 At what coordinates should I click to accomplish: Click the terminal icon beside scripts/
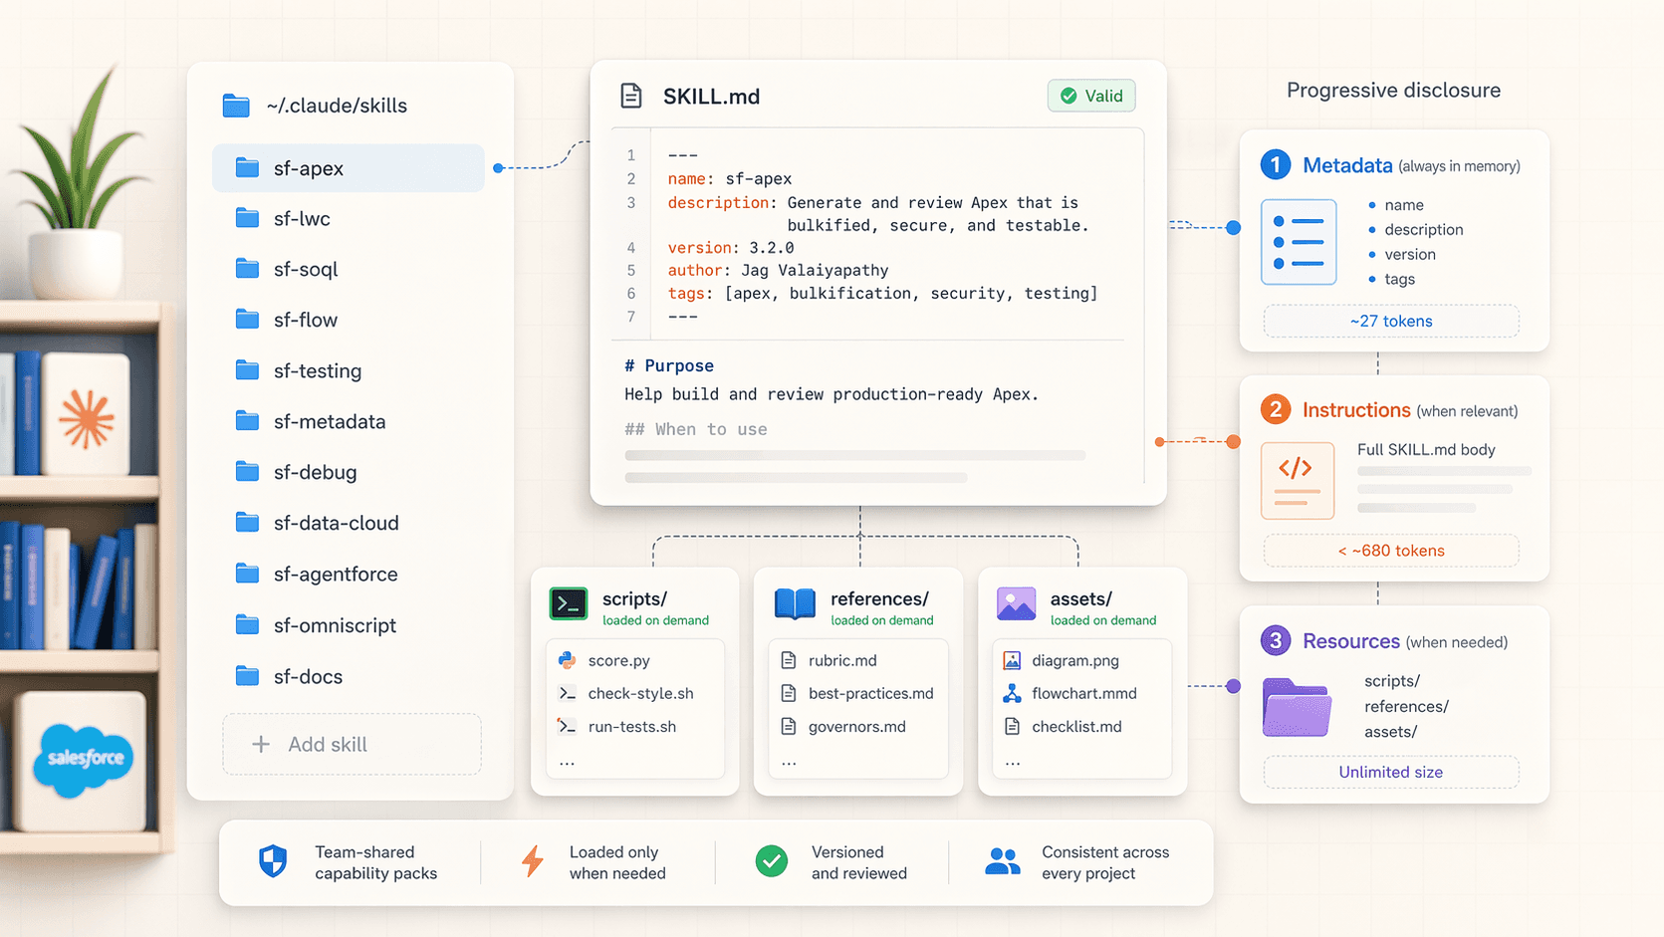(569, 603)
